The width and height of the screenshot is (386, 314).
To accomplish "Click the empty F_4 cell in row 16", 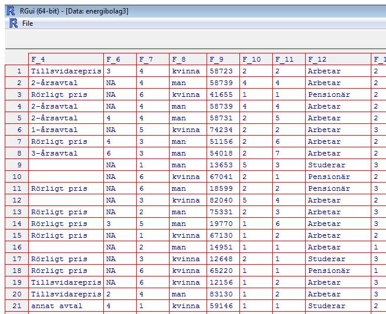I will coord(66,247).
